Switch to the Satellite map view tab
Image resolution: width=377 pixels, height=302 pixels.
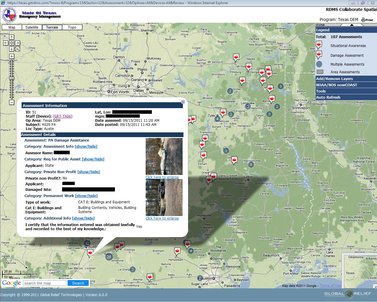click(32, 27)
